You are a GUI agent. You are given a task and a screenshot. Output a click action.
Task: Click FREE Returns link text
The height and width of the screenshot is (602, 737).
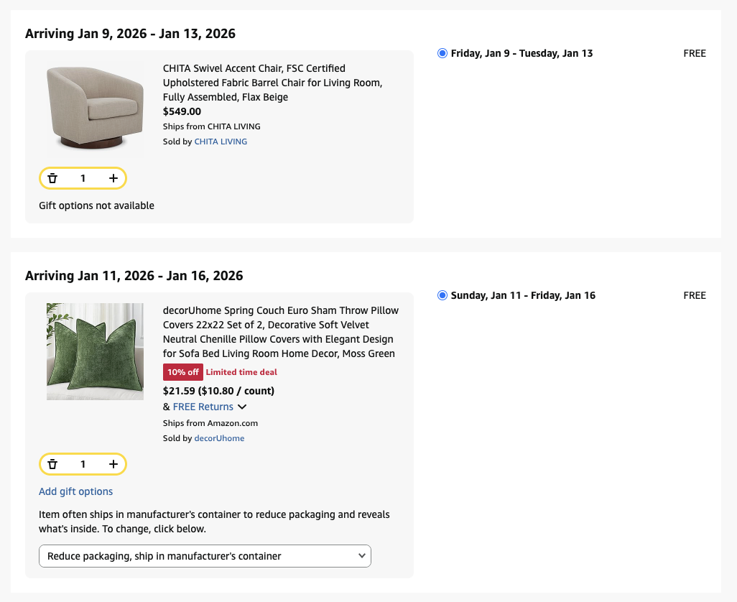click(x=203, y=407)
